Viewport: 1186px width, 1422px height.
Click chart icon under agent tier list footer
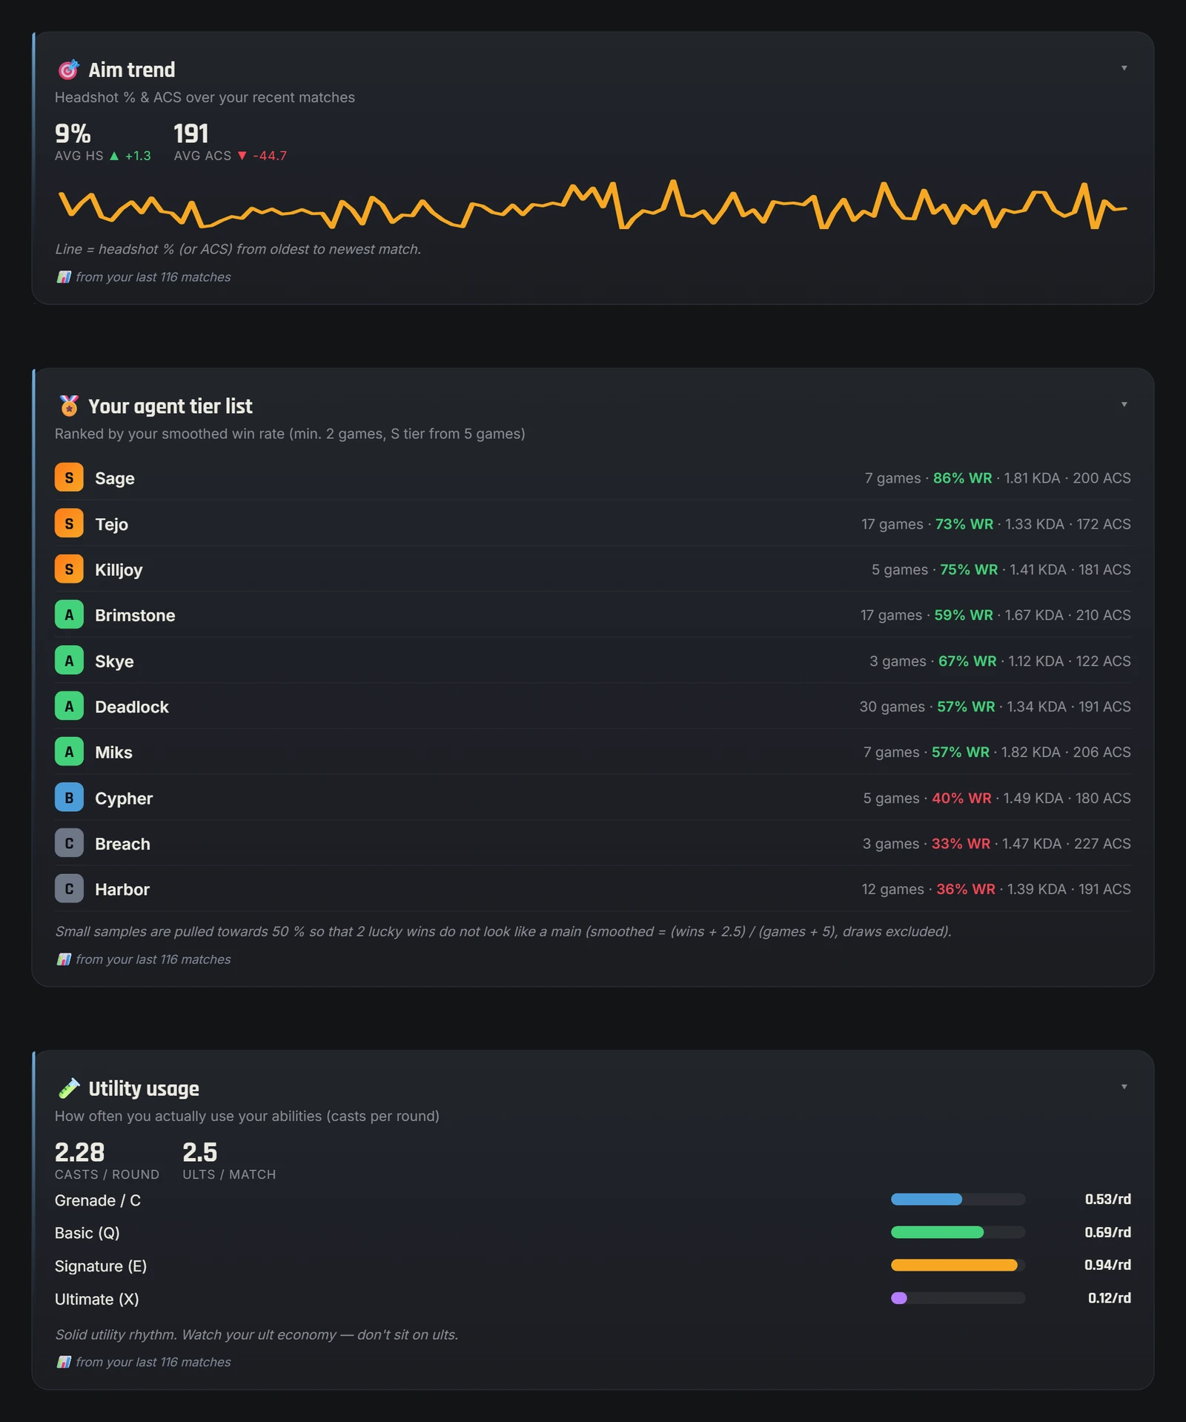click(64, 959)
